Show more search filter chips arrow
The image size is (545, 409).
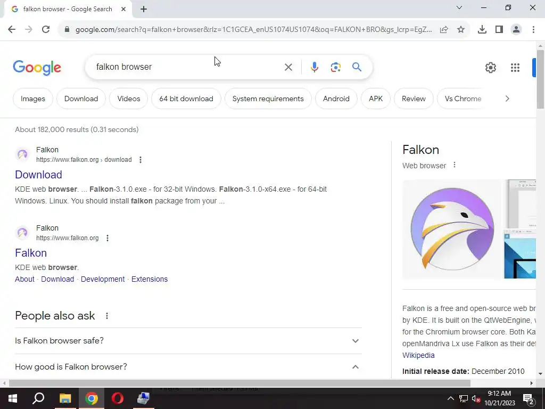click(507, 99)
